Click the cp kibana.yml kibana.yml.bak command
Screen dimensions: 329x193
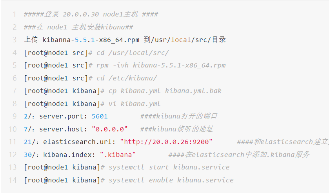tap(165, 91)
